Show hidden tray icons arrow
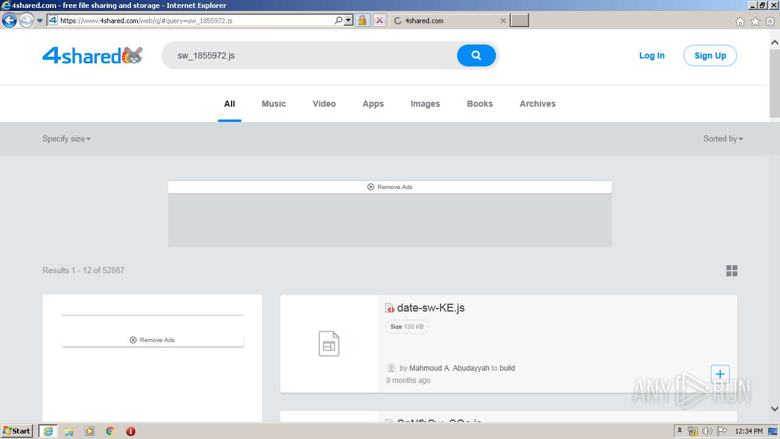Screen dimensions: 780x439 click(679, 430)
